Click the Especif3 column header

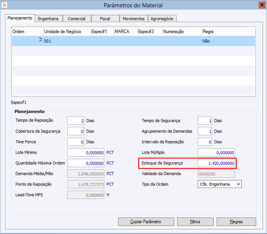[x=150, y=32]
